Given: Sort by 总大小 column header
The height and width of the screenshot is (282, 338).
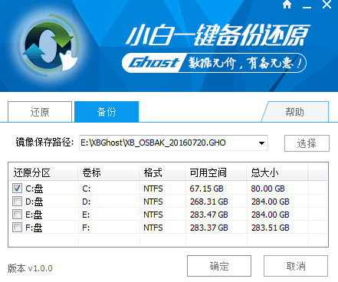Looking at the screenshot, I should tap(277, 173).
